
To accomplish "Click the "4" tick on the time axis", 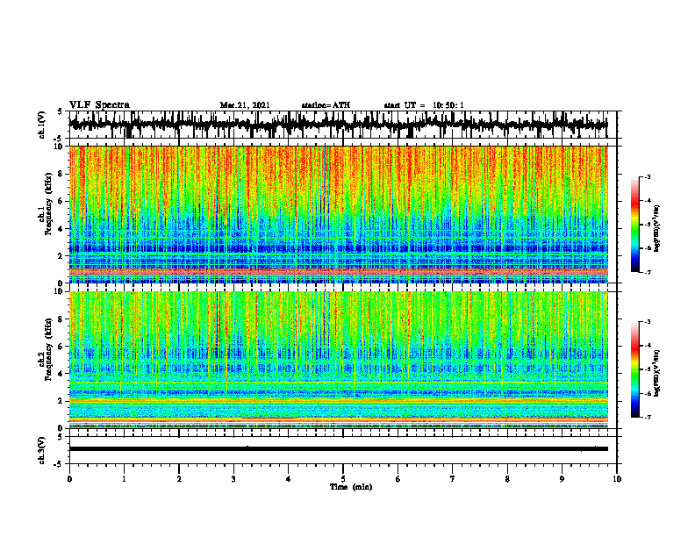I will pyautogui.click(x=289, y=479).
